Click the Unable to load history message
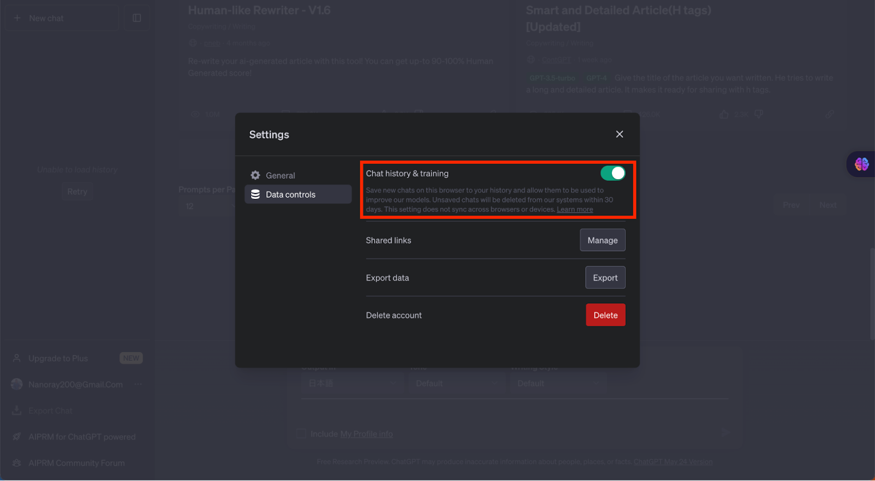Image resolution: width=875 pixels, height=481 pixels. pyautogui.click(x=77, y=170)
